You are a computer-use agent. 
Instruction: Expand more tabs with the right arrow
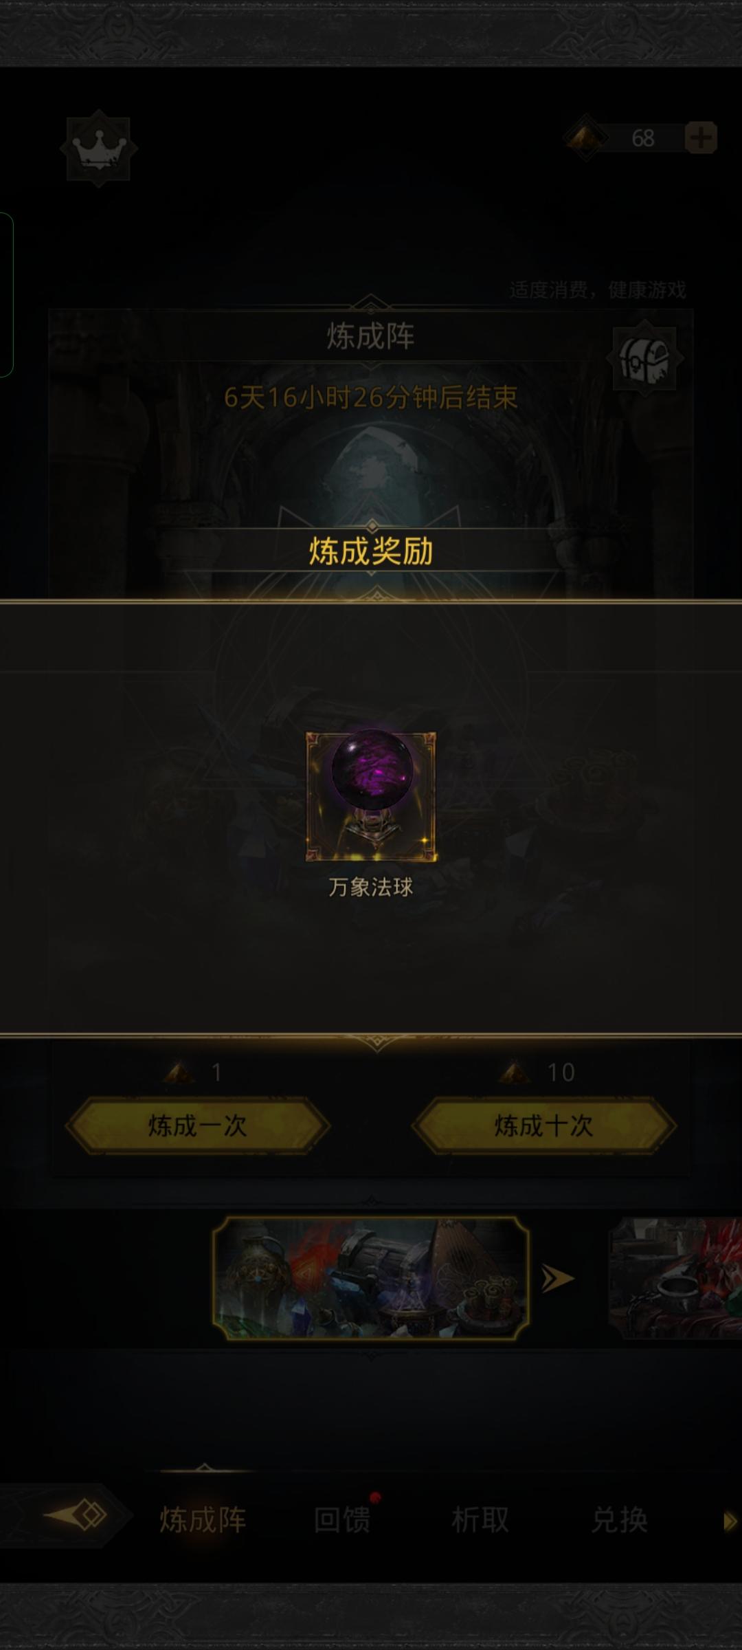click(730, 1521)
